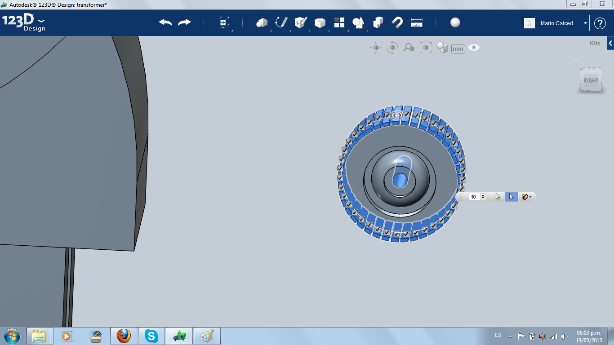Open Windows Media Player from taskbar
This screenshot has height=345, width=614.
(67, 336)
